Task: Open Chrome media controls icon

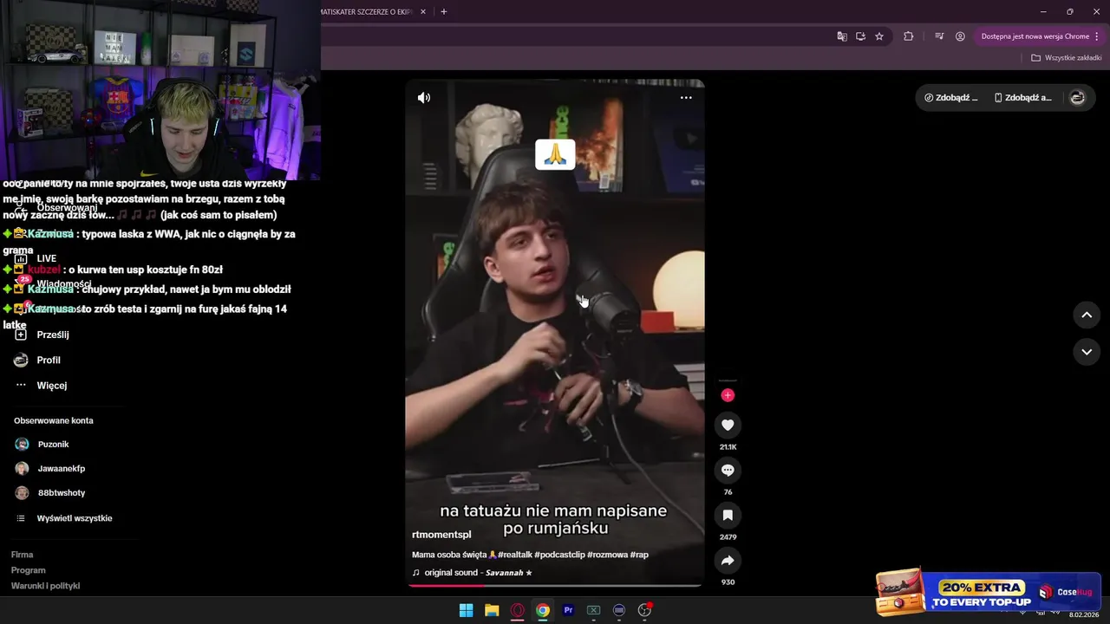Action: tap(939, 36)
